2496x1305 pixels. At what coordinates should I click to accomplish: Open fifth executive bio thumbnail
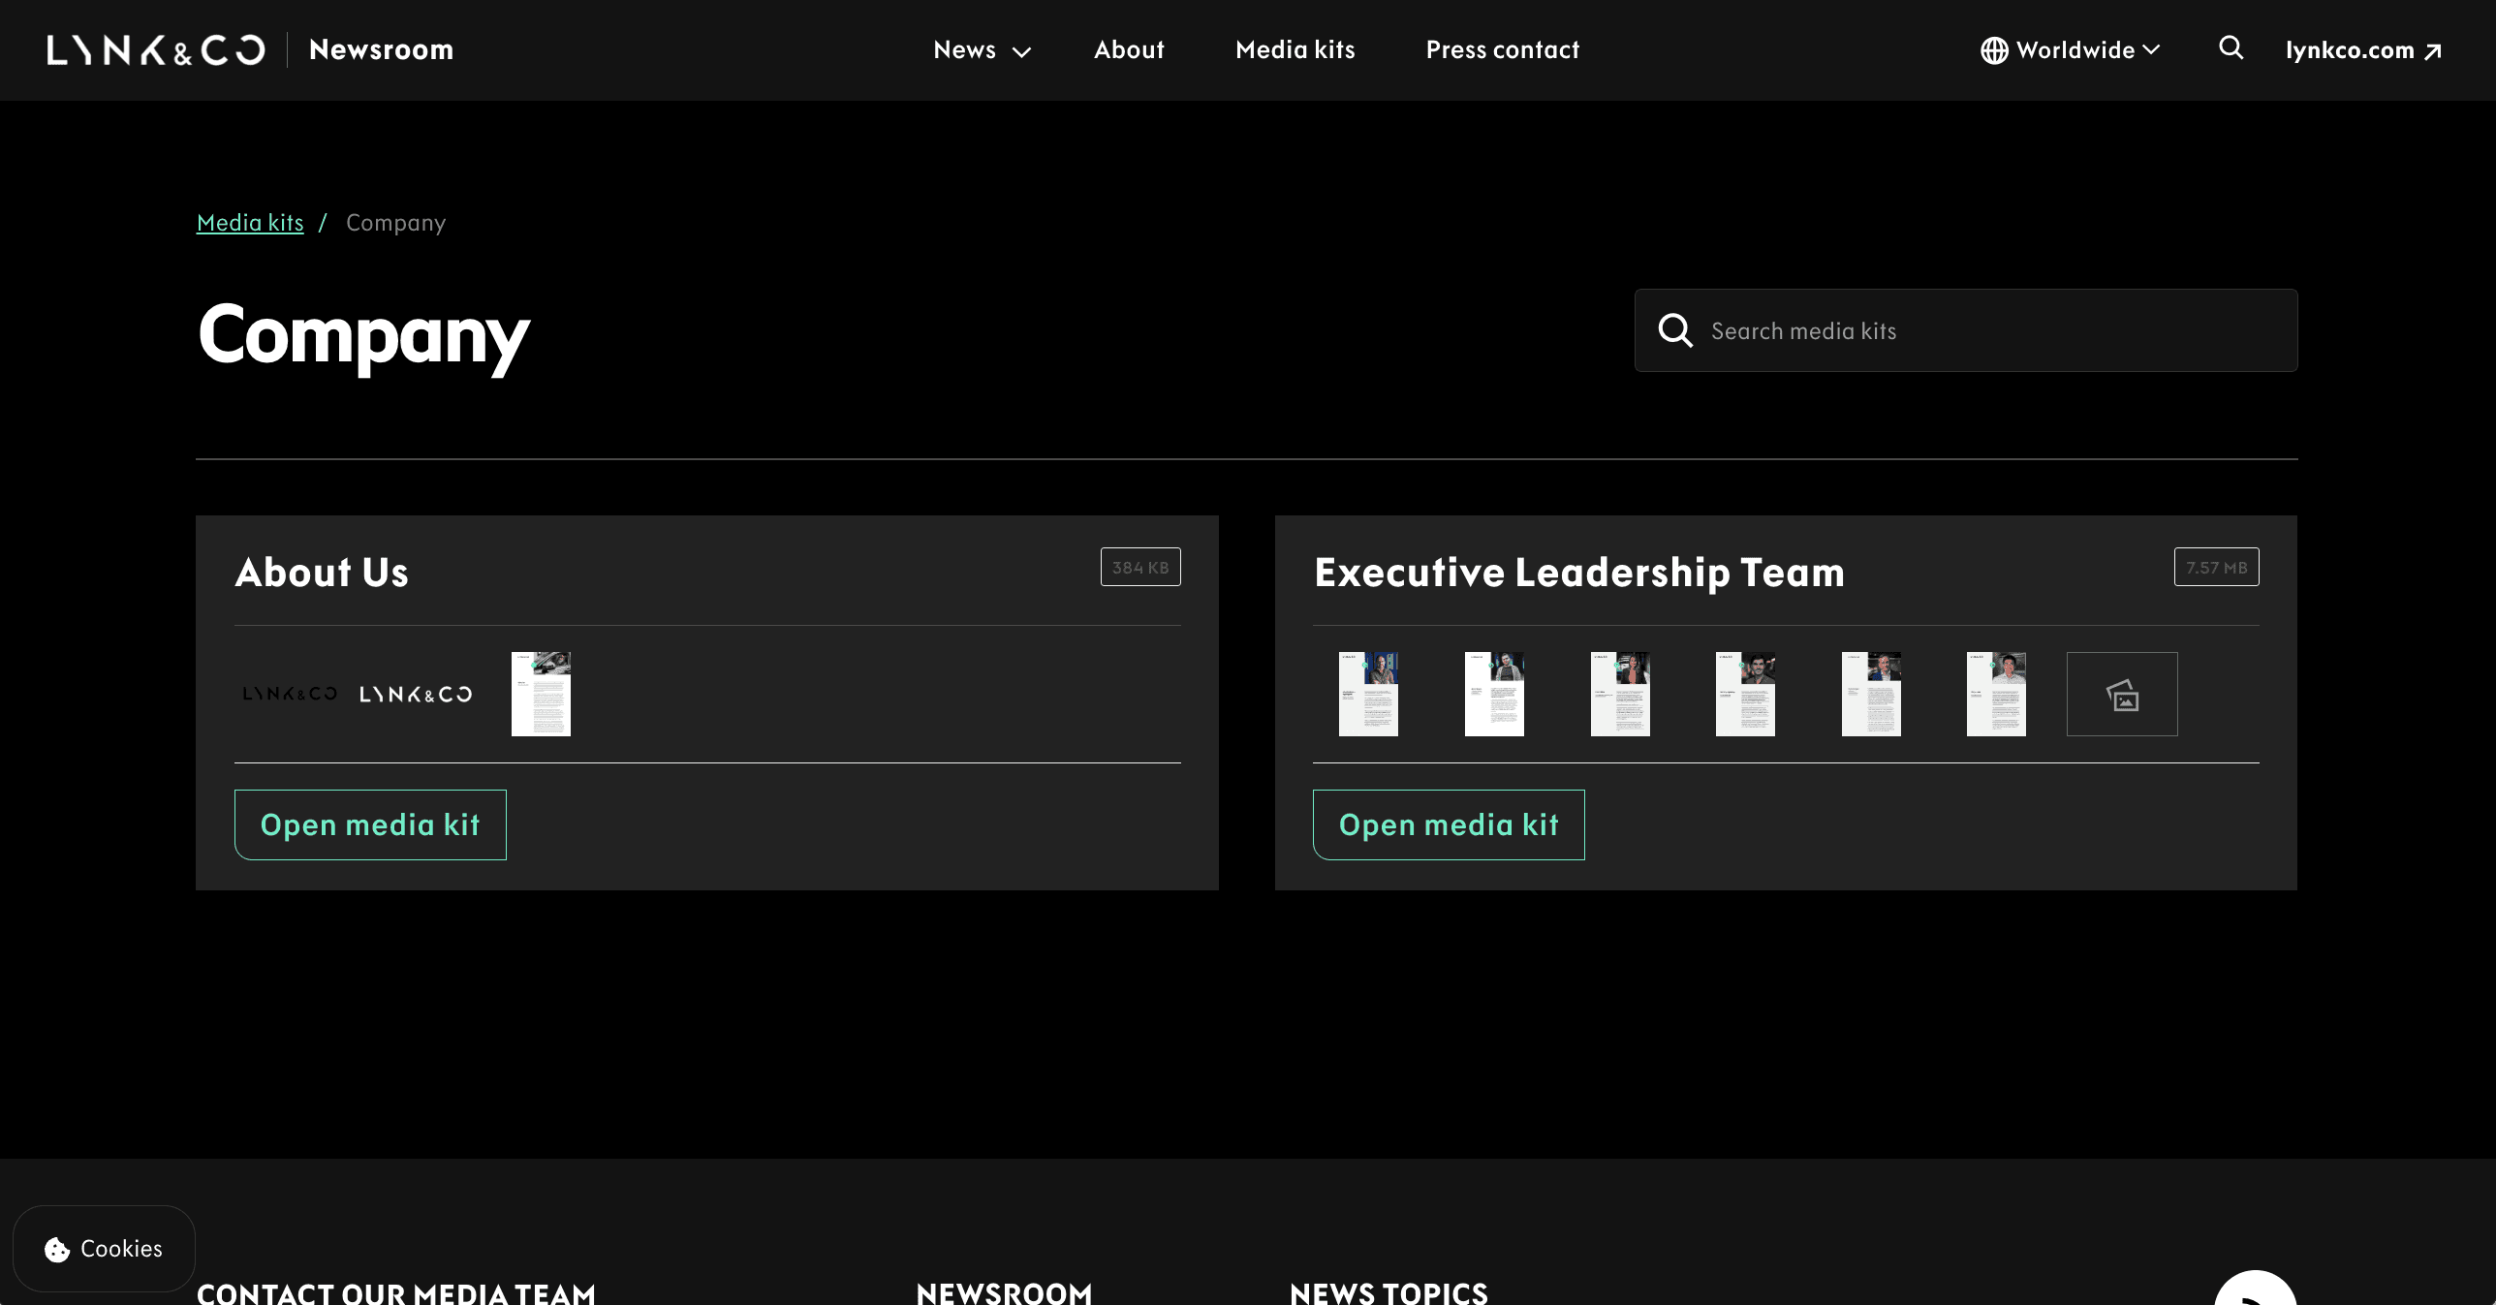(x=1871, y=694)
